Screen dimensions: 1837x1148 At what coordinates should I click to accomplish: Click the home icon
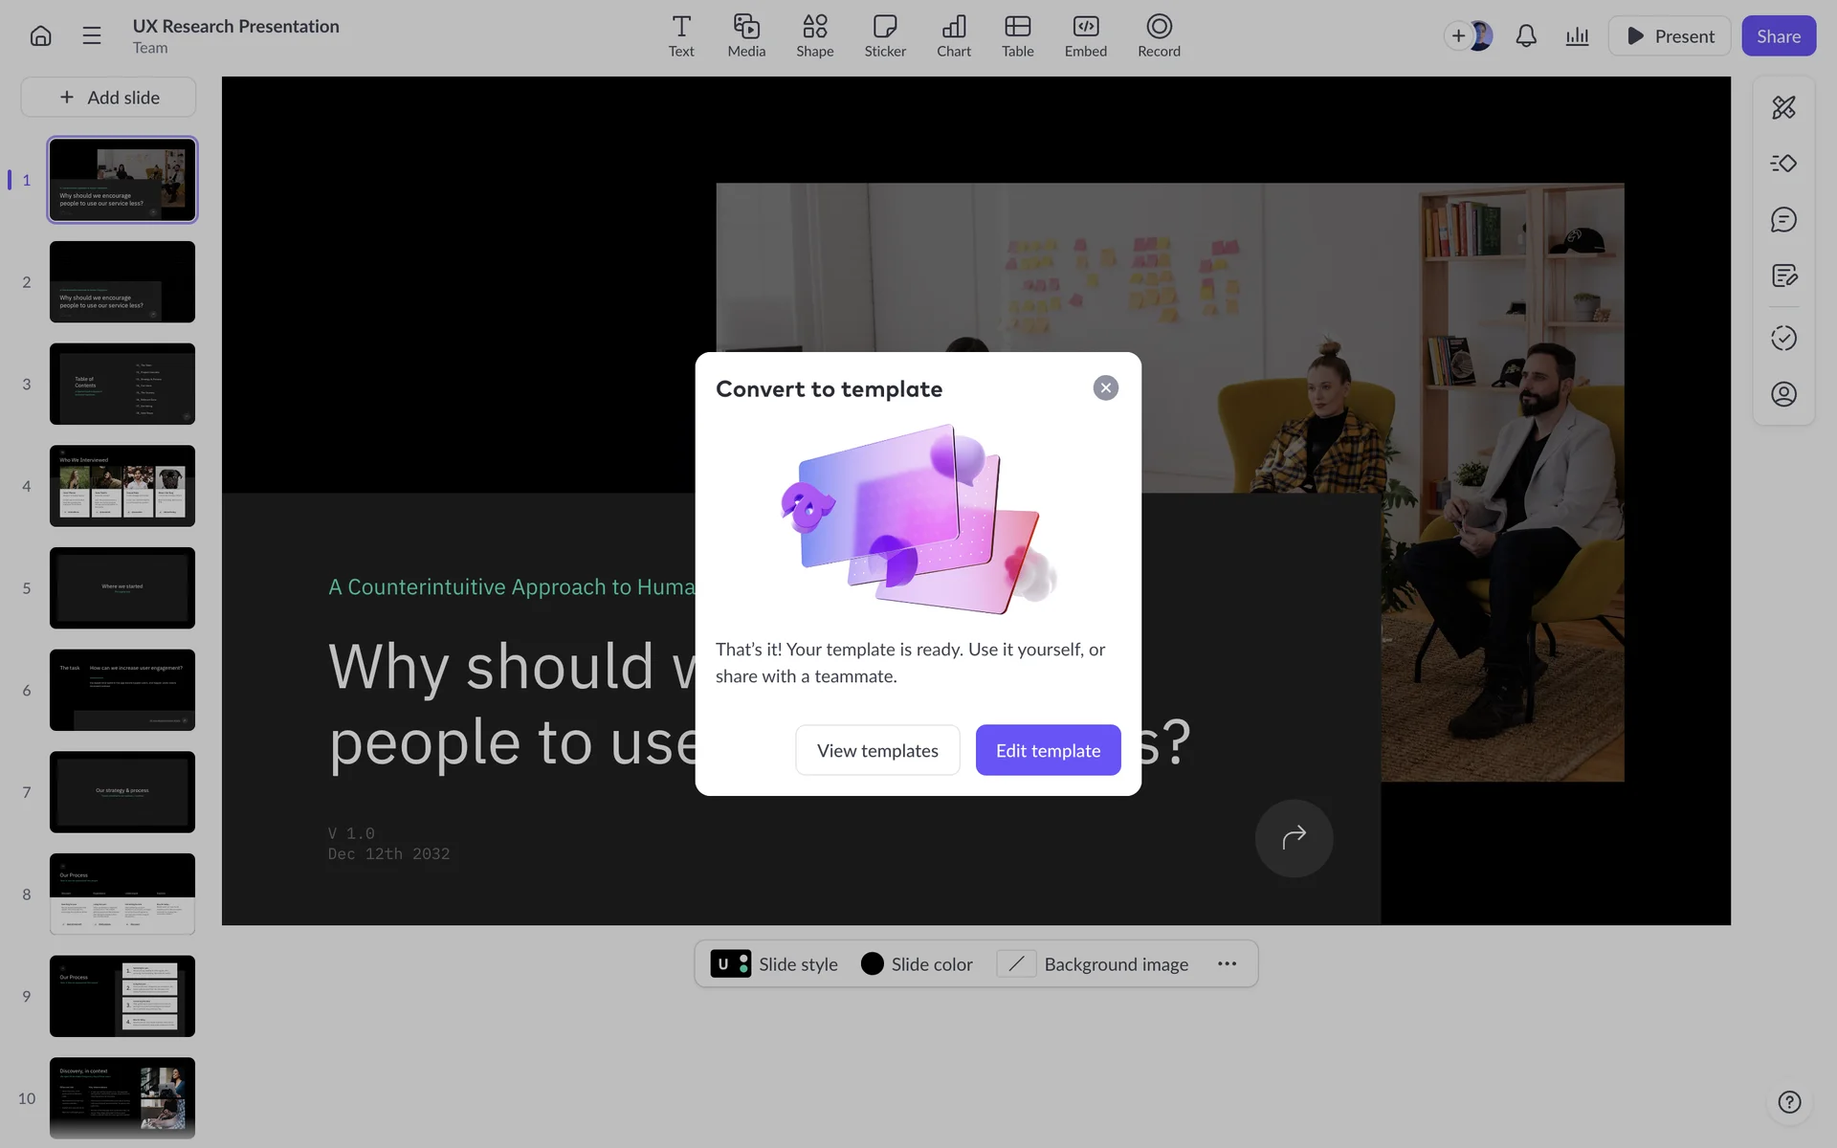pyautogui.click(x=40, y=36)
